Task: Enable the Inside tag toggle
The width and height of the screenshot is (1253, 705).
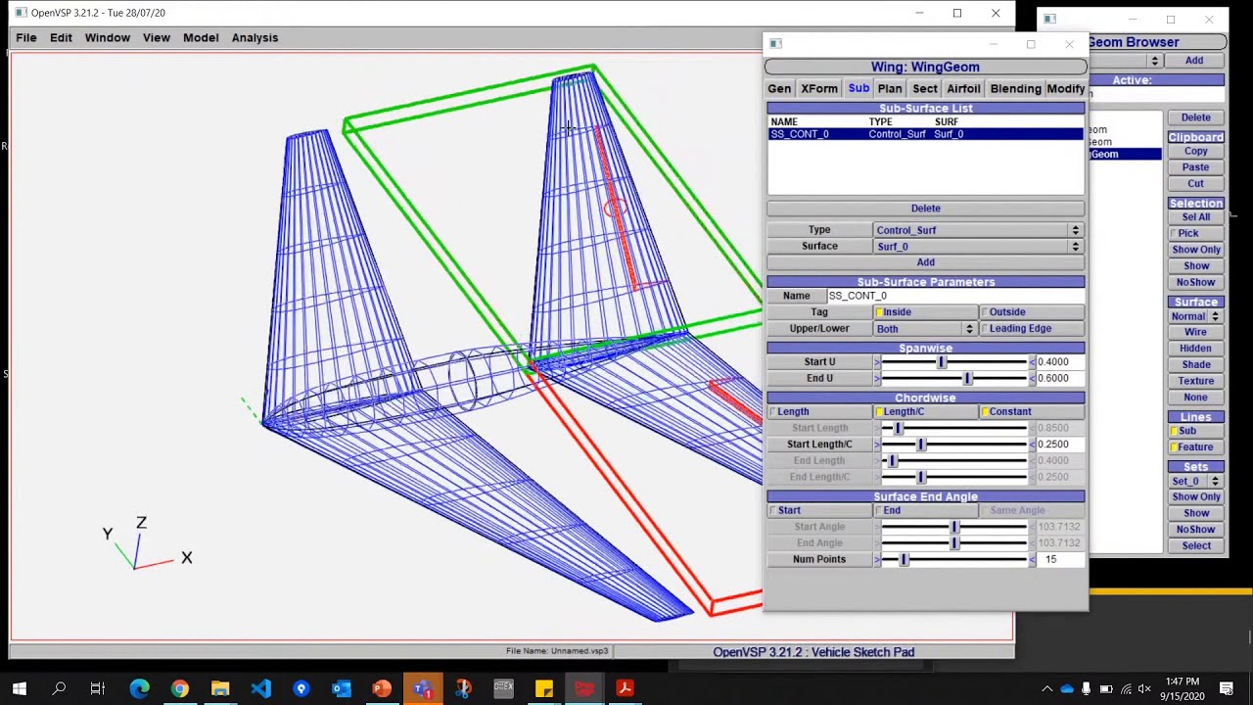Action: 926,312
